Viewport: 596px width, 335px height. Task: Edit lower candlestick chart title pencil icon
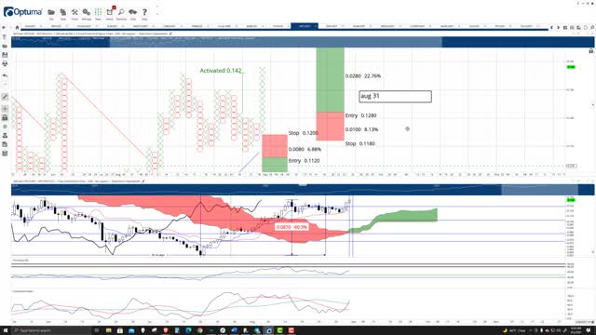pos(143,181)
